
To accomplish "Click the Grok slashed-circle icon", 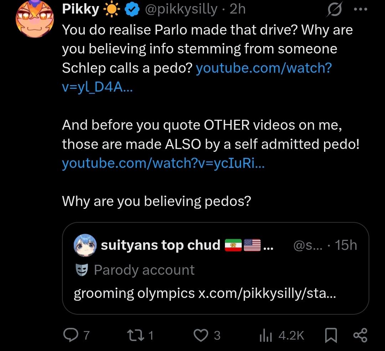I will pos(335,11).
